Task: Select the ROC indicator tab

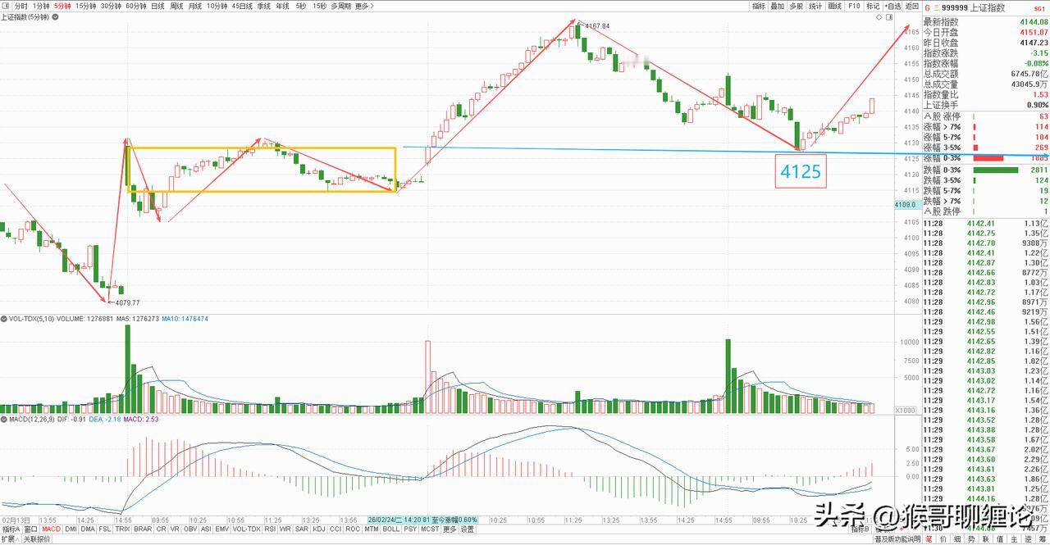Action: [353, 529]
